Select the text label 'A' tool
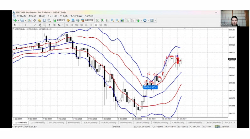 point(49,25)
